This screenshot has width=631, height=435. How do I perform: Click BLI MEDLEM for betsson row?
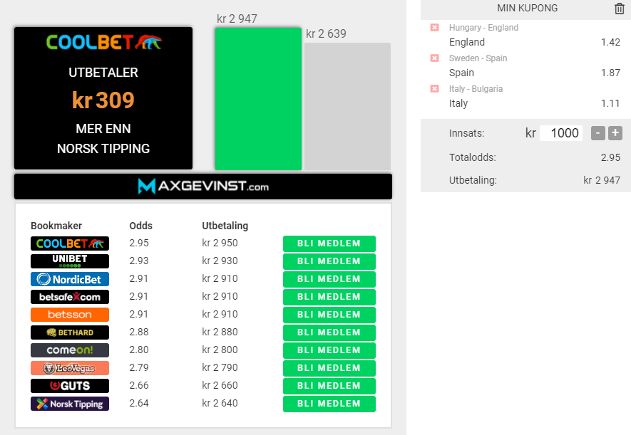[x=329, y=315]
